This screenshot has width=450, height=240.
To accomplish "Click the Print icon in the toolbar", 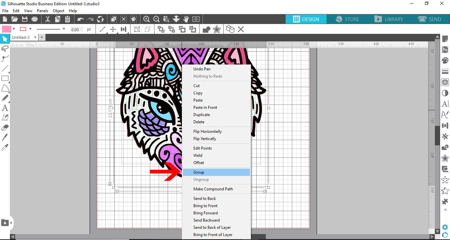I will click(34, 19).
